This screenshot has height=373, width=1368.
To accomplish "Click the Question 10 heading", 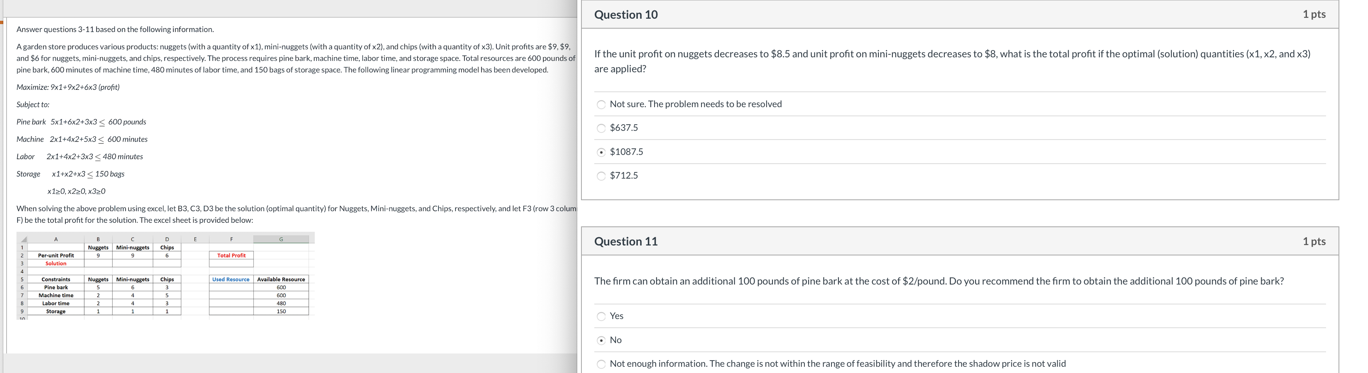I will click(x=625, y=15).
